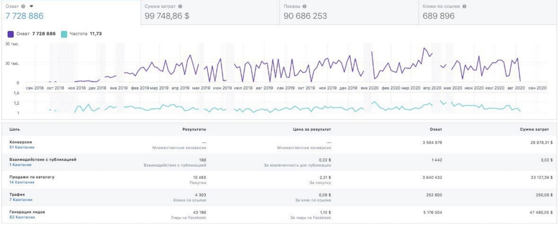Click the info icon next to Показы
Screen dimensions: 558x225
305,6
